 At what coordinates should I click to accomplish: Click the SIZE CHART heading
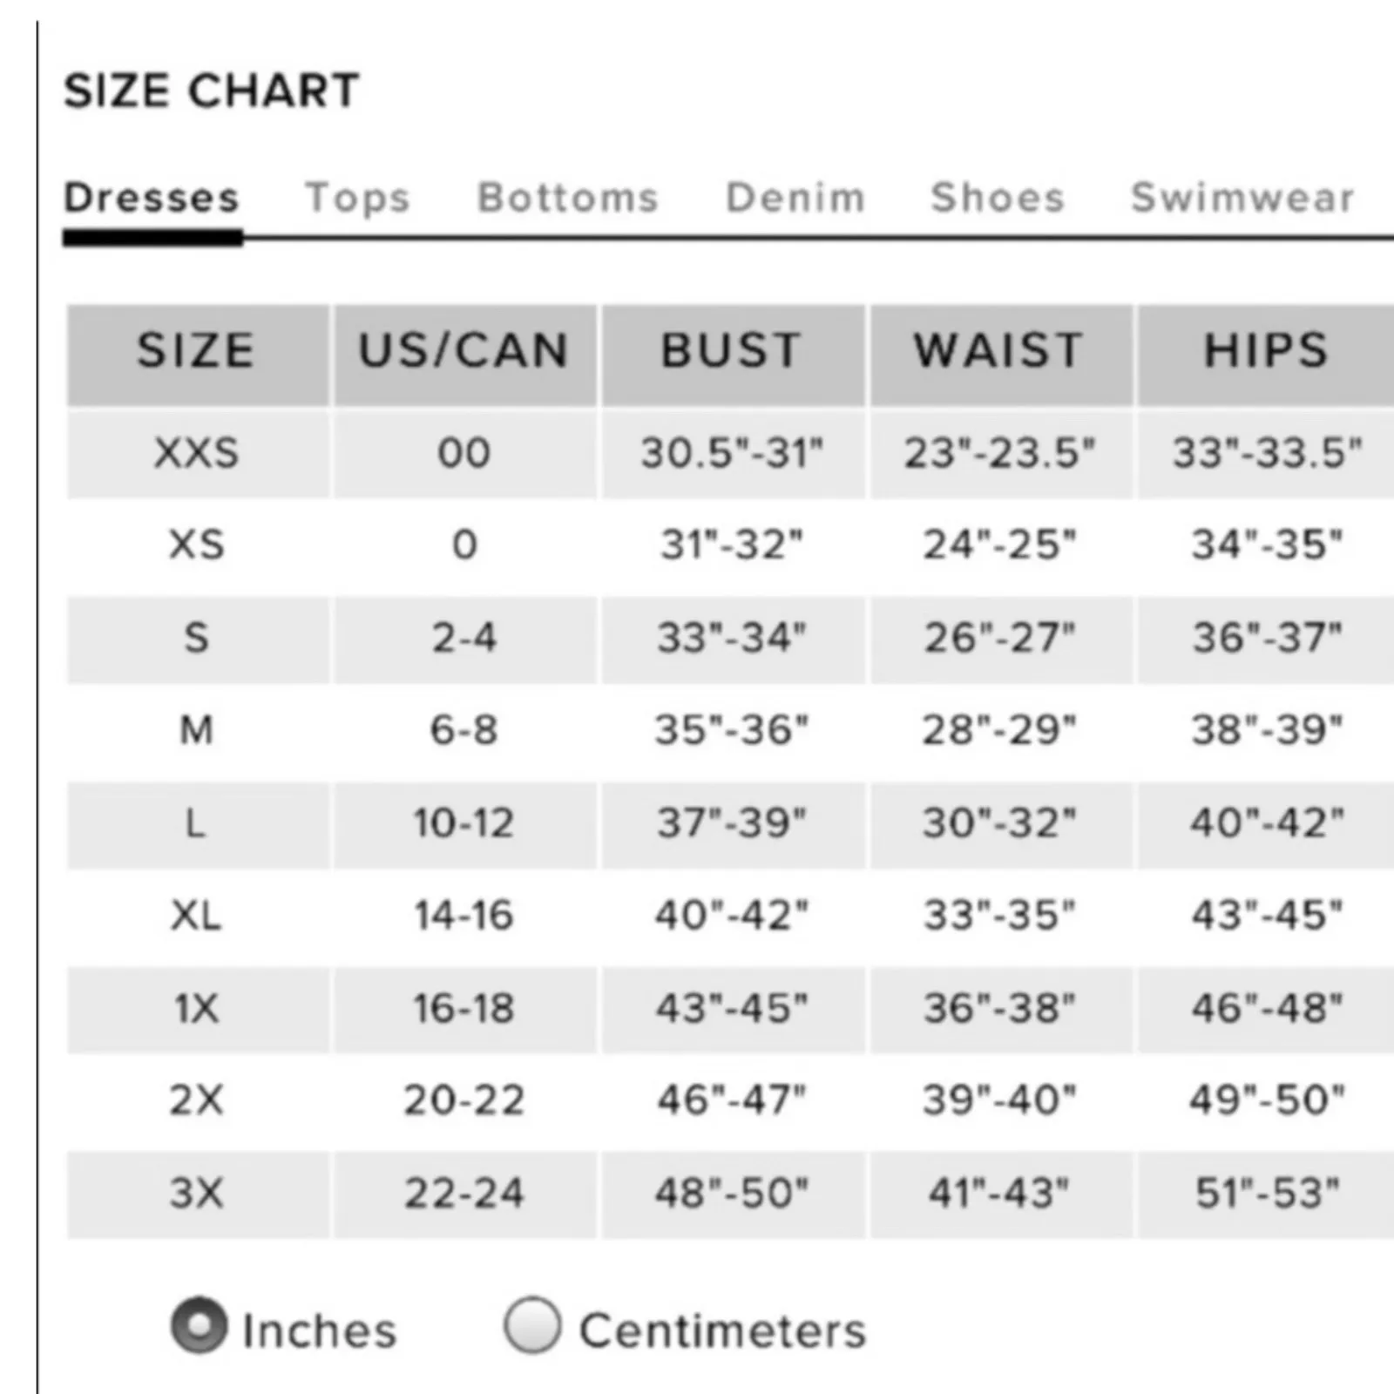pos(212,91)
